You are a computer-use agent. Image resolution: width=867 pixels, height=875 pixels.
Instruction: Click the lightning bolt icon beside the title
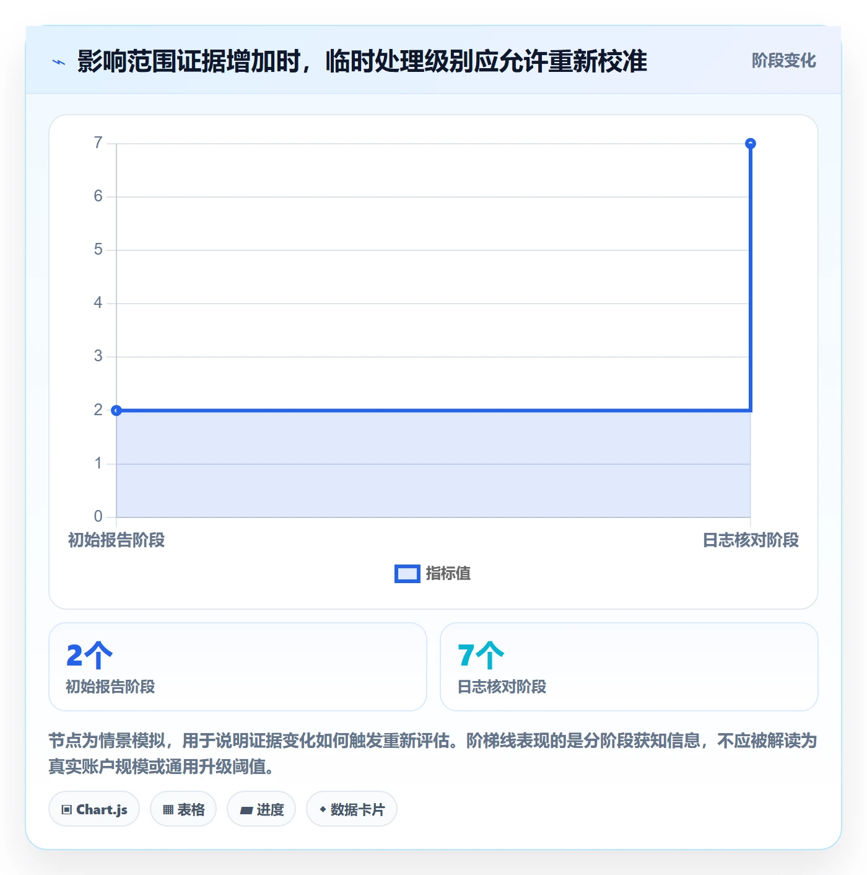click(x=59, y=62)
